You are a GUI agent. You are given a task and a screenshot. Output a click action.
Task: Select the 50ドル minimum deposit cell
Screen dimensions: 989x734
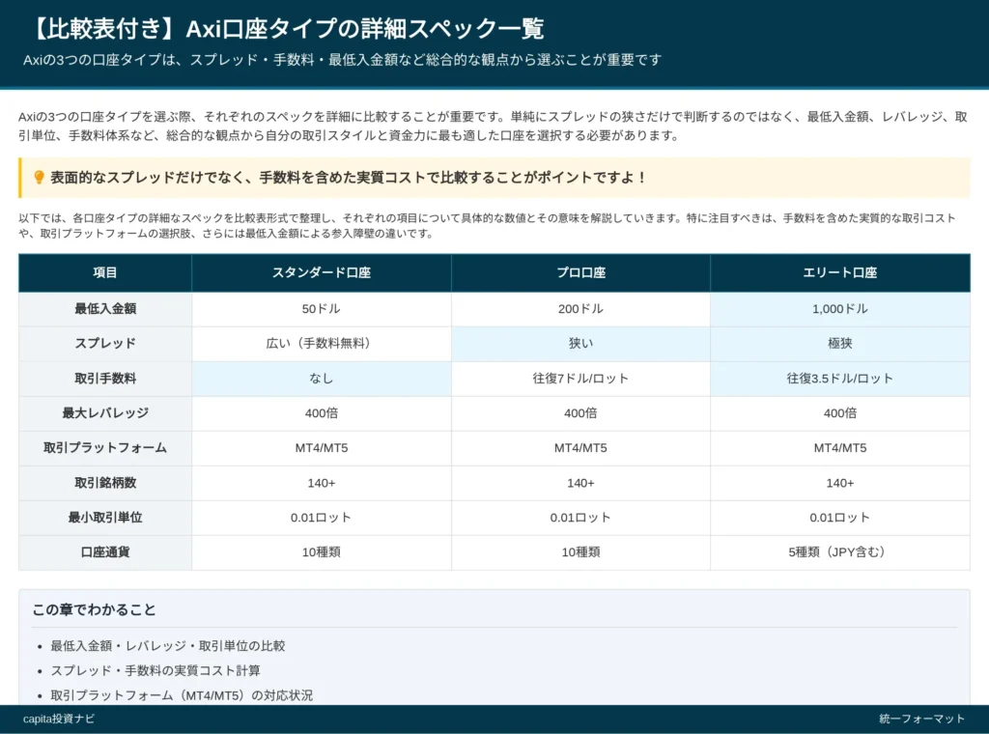tap(322, 309)
